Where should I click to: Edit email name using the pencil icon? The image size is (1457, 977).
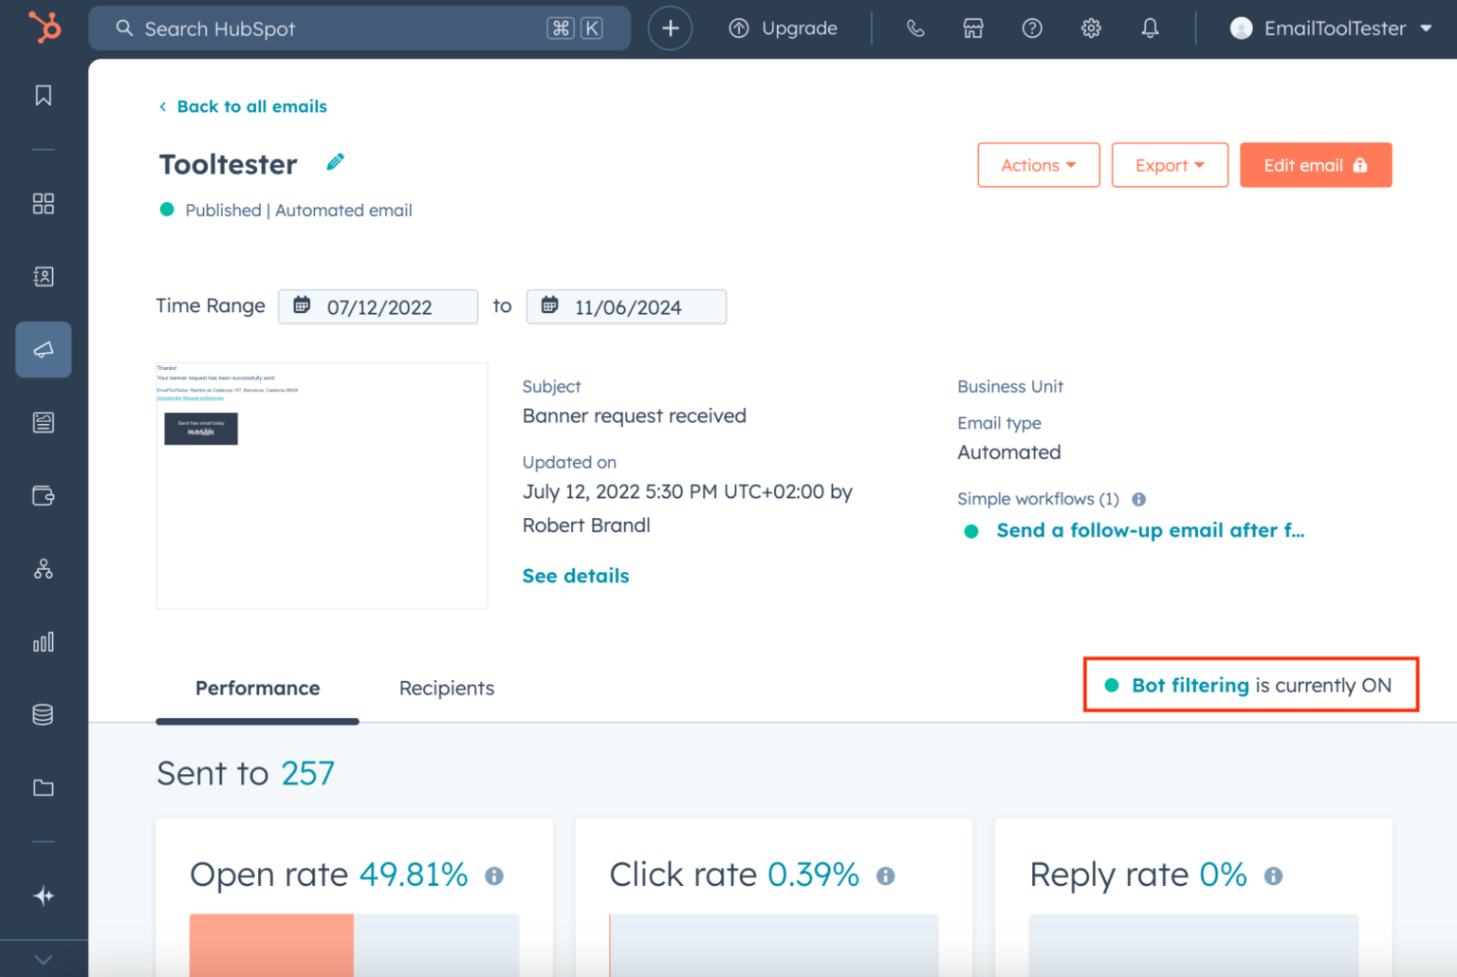(335, 161)
